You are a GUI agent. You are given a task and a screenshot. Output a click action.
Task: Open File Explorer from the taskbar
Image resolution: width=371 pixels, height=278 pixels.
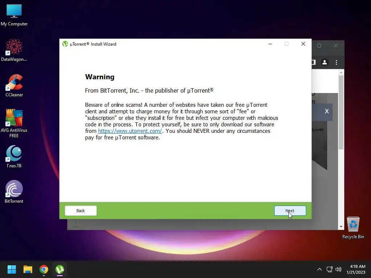tap(28, 269)
